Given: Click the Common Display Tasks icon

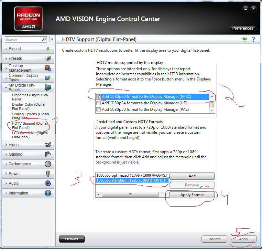Looking at the screenshot, I should [x=48, y=78].
